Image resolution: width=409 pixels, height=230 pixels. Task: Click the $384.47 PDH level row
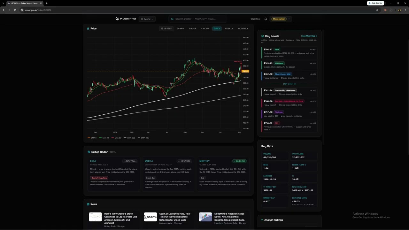(x=289, y=52)
